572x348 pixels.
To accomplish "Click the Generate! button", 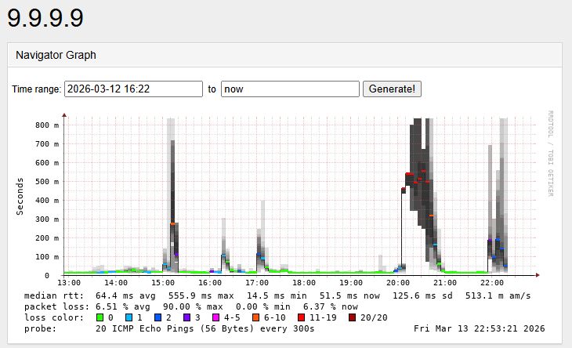I will pos(392,89).
